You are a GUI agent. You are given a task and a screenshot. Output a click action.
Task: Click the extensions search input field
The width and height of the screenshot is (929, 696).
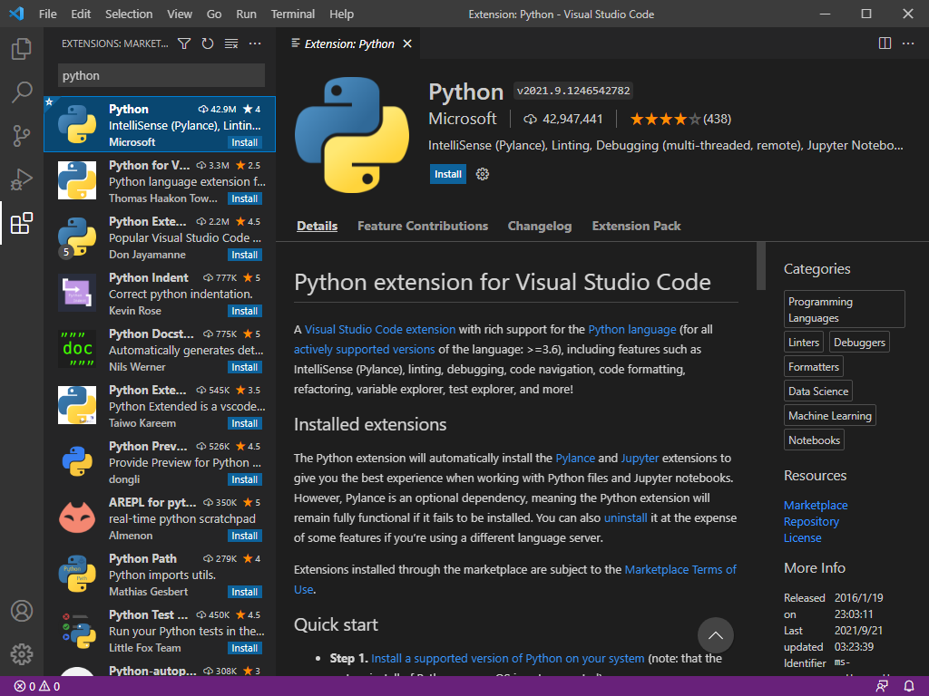coord(161,76)
